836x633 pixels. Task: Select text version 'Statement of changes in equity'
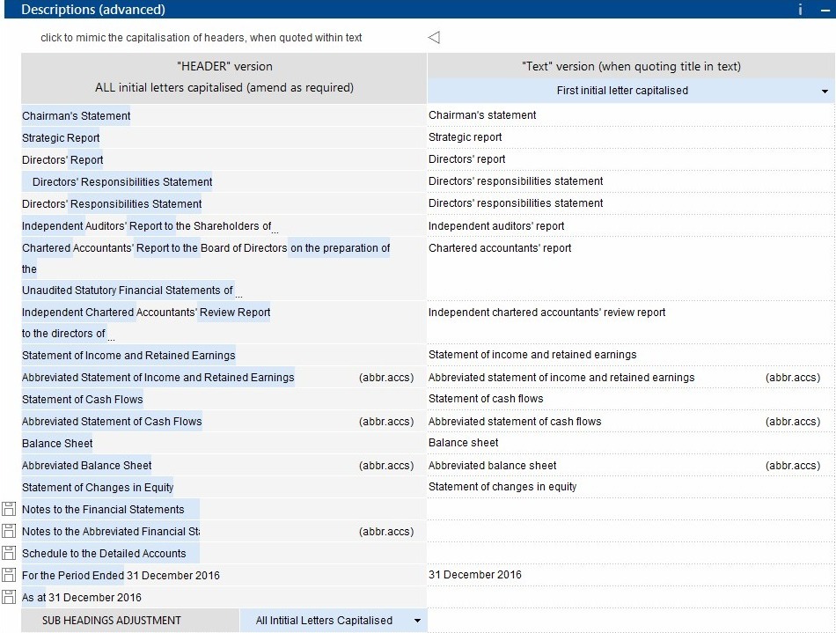502,486
